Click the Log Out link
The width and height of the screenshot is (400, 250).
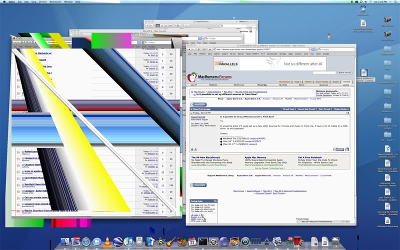346,85
